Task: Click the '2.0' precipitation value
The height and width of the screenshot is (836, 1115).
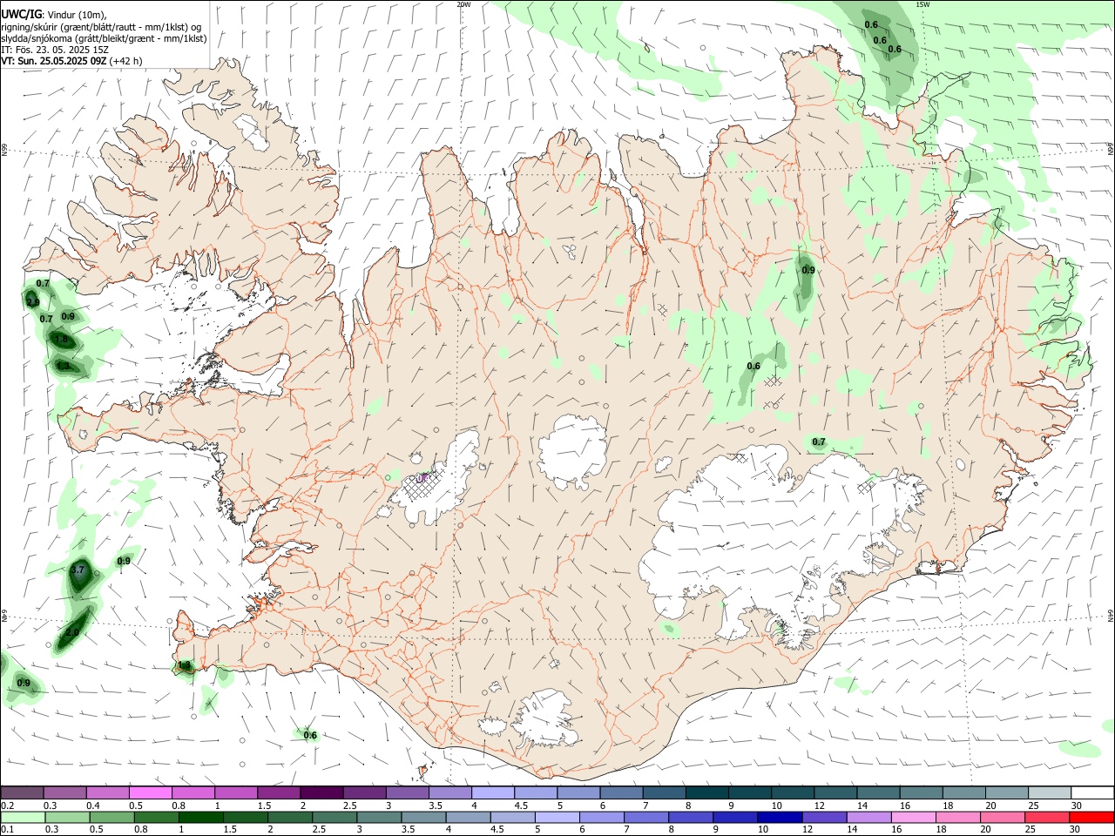Action: point(72,633)
